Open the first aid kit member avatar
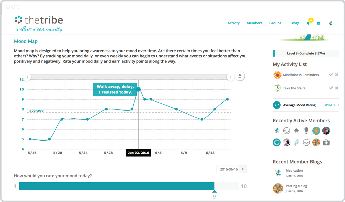 [x=326, y=142]
